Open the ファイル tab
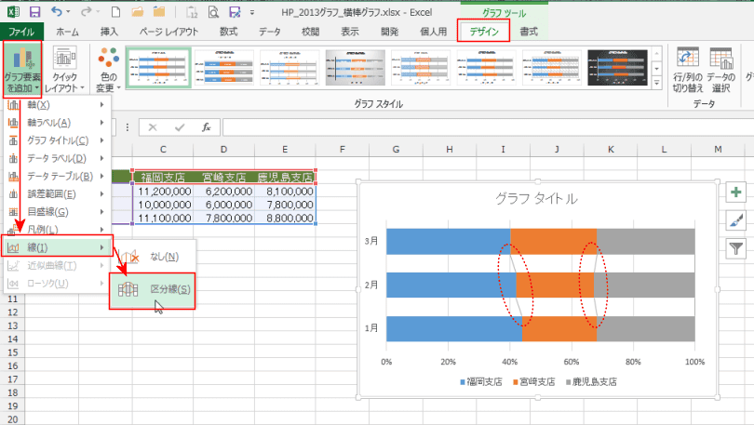This screenshot has height=425, width=754. point(21,32)
